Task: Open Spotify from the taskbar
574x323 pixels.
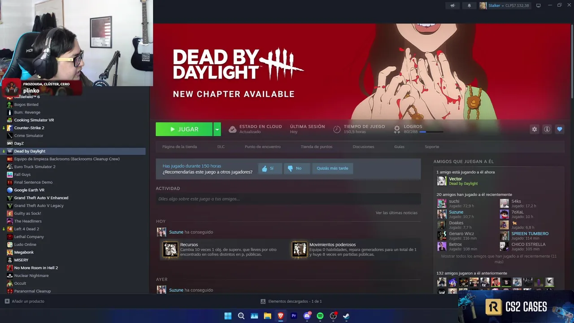Action: 320,316
